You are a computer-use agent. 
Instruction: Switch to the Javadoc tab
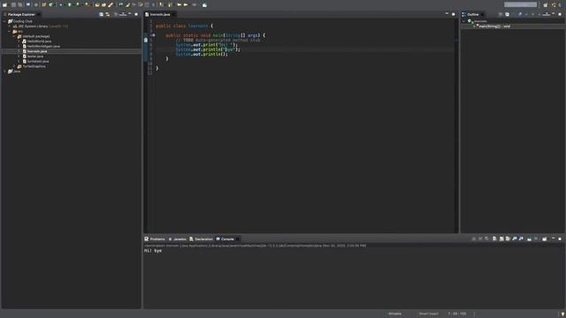click(x=177, y=239)
